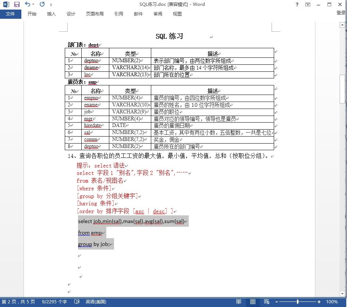Click the 登录 sign-in link

click(x=341, y=13)
